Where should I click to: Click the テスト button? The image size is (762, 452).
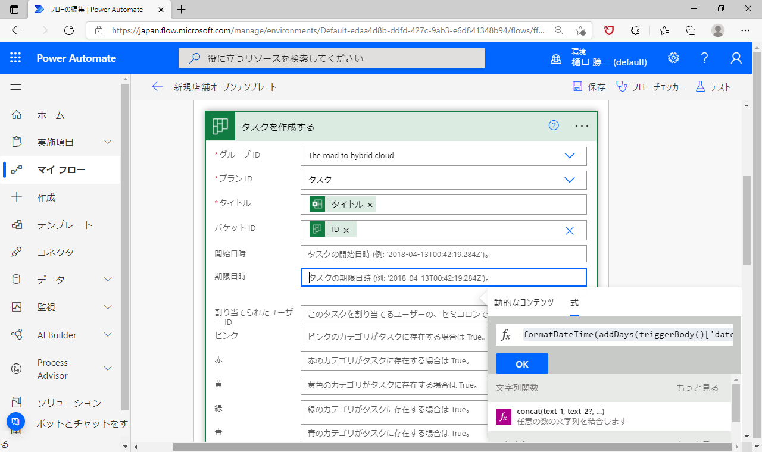[713, 87]
